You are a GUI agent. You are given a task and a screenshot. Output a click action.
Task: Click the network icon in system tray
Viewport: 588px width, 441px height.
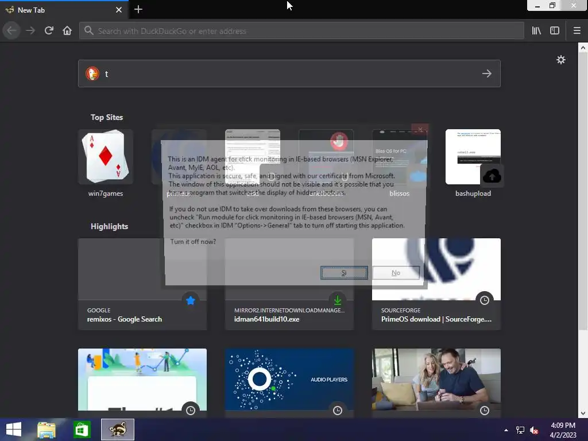click(520, 430)
